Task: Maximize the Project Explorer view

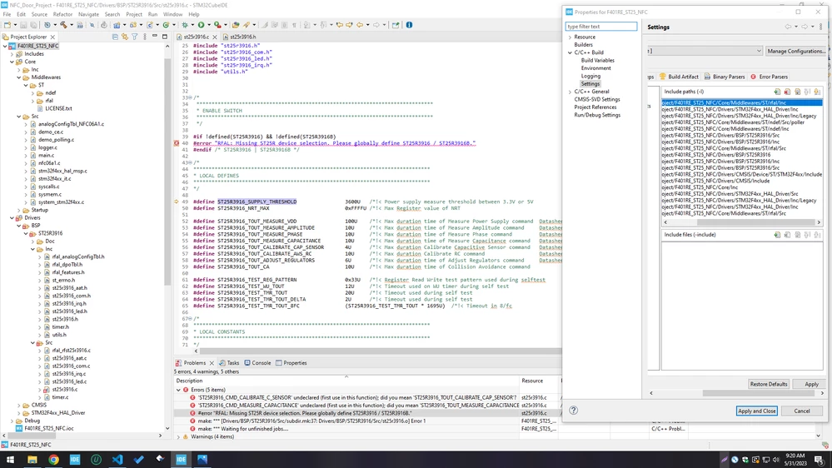Action: [x=165, y=37]
